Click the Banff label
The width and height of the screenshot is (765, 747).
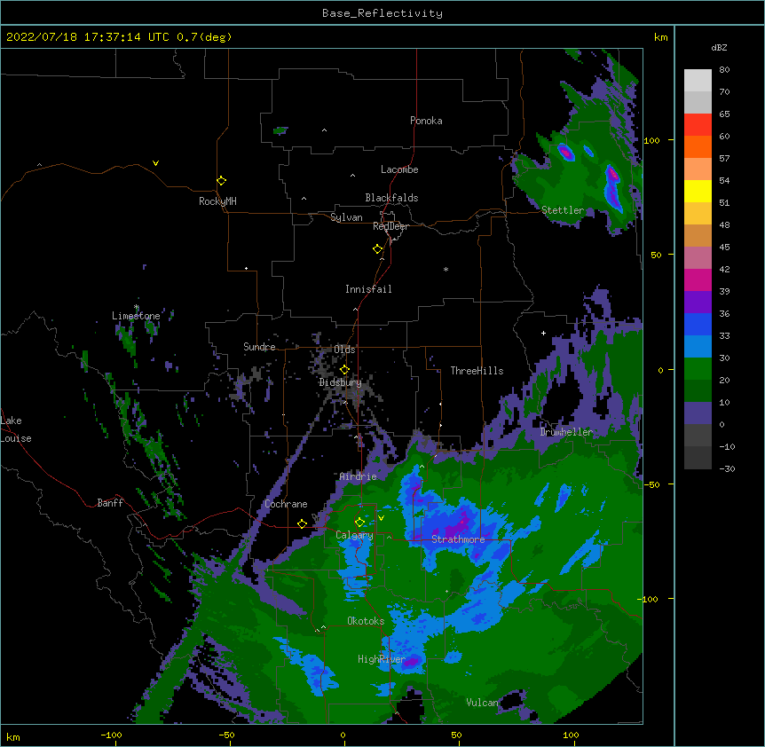(x=110, y=503)
